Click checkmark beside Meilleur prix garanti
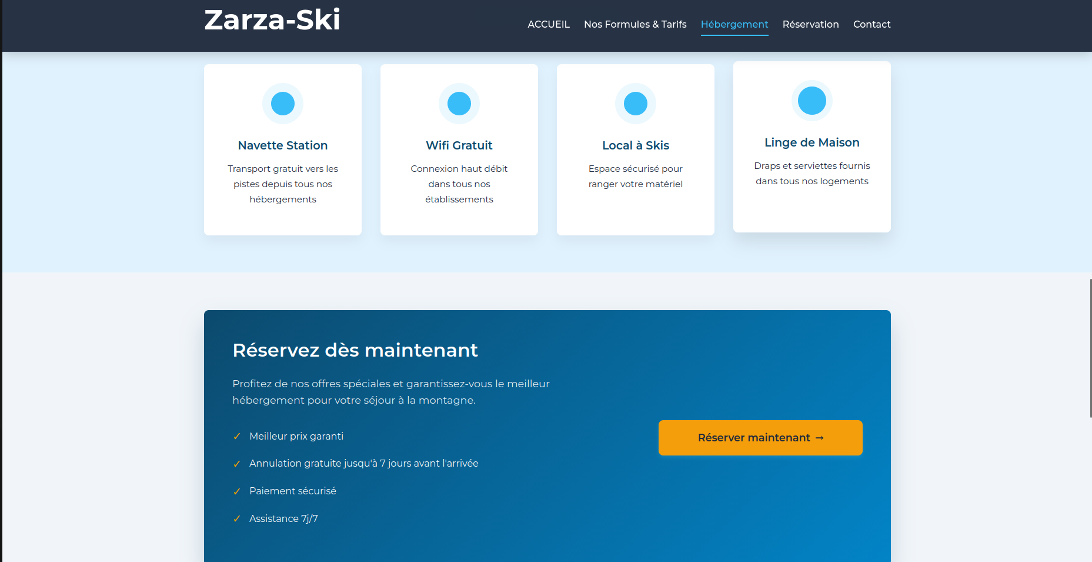 click(237, 437)
